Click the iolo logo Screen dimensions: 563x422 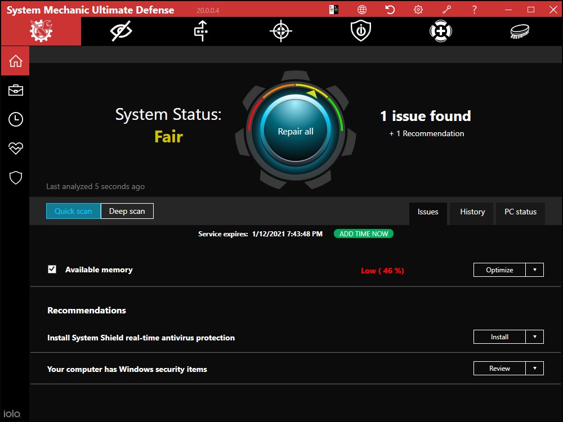click(x=12, y=414)
